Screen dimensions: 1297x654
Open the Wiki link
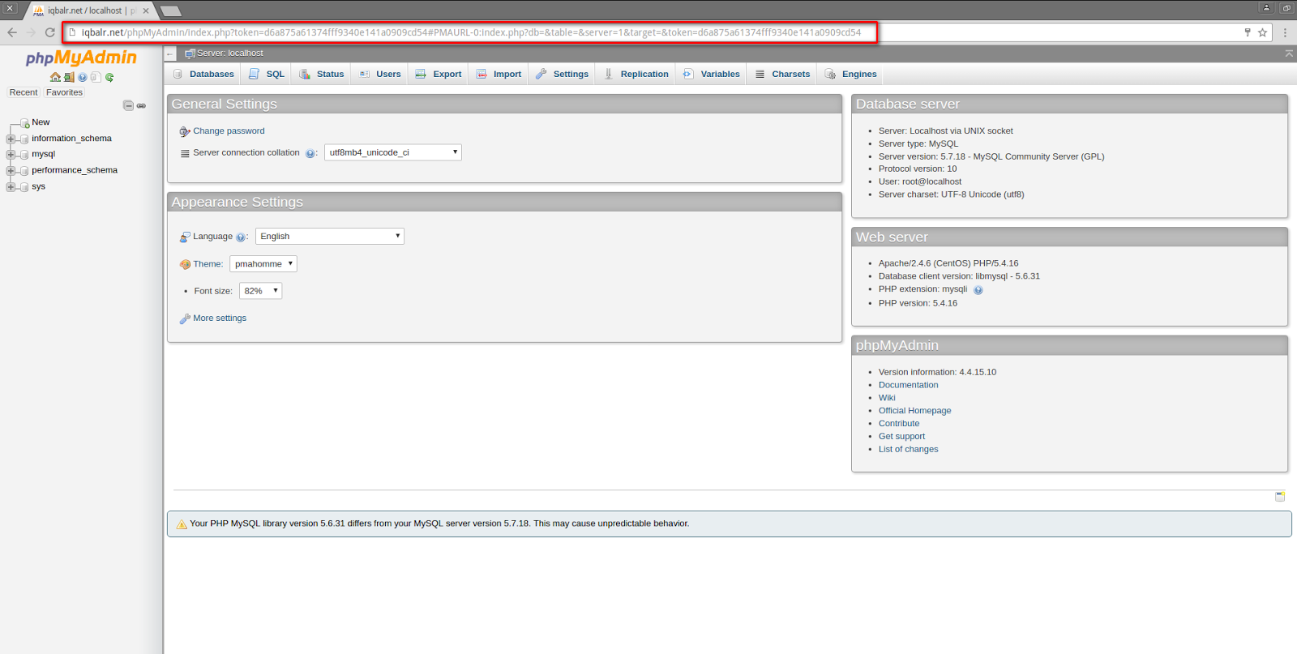click(887, 398)
